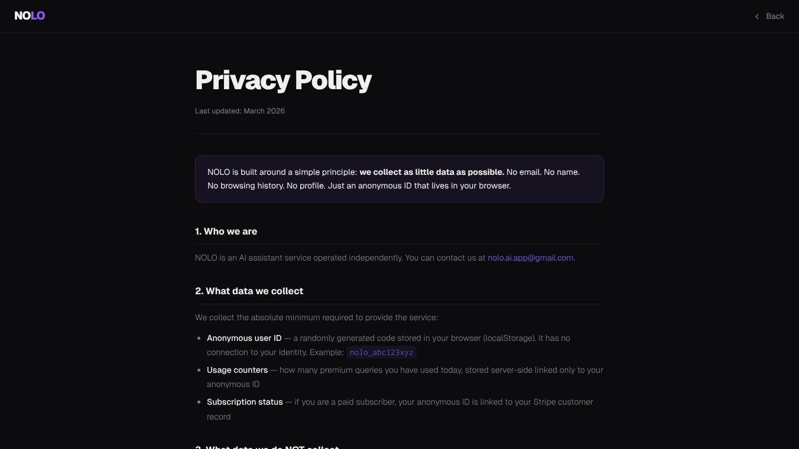Click the nolo_abc123xyz code example
This screenshot has height=449, width=799.
pos(381,353)
